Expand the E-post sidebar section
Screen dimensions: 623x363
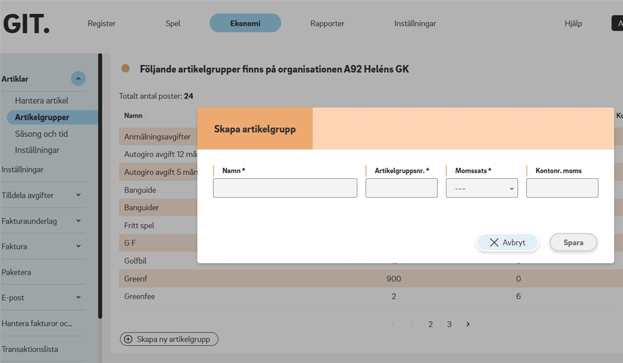click(79, 298)
